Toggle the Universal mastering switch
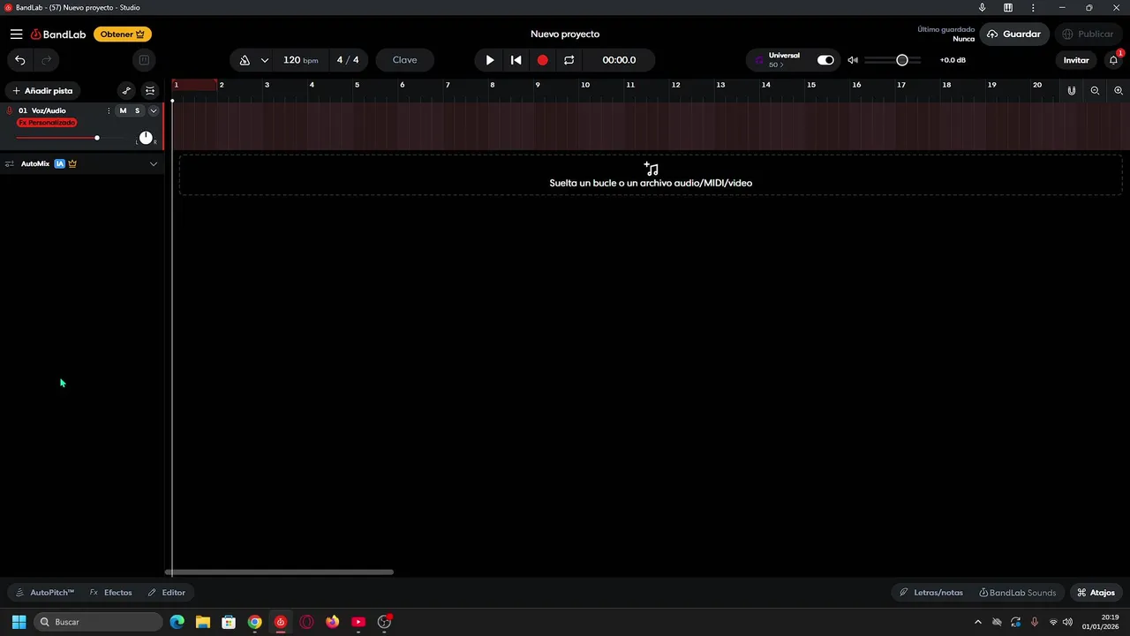The height and width of the screenshot is (636, 1130). [825, 60]
